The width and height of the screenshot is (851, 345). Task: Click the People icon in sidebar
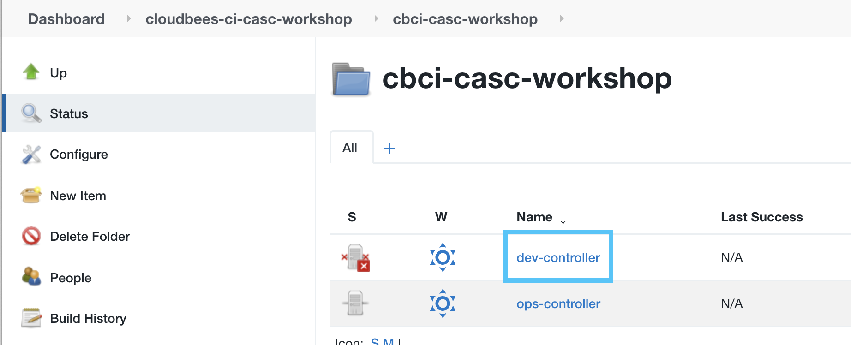click(x=31, y=277)
